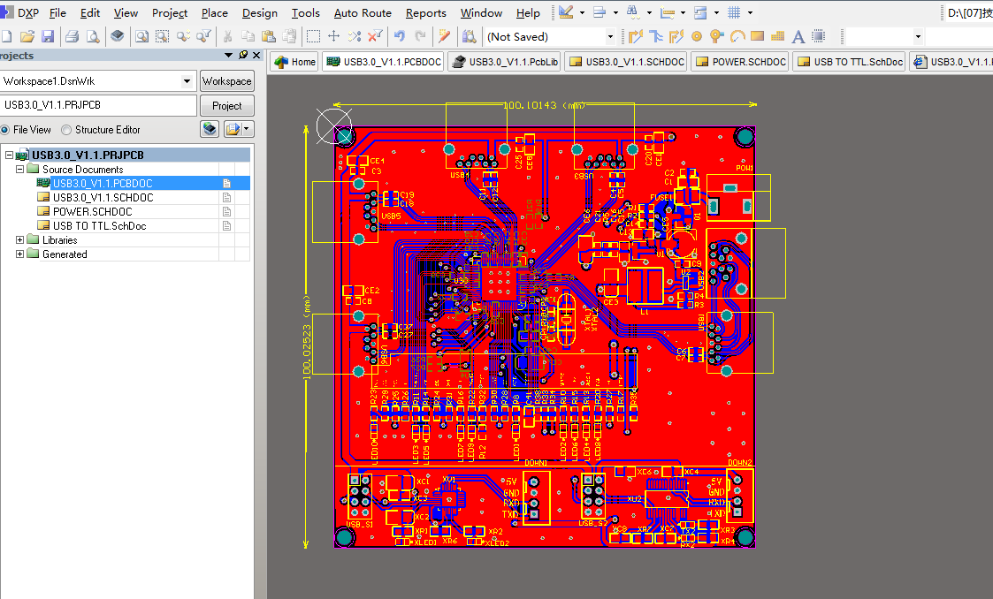
Task: Click the Undo arrow icon
Action: 399,37
